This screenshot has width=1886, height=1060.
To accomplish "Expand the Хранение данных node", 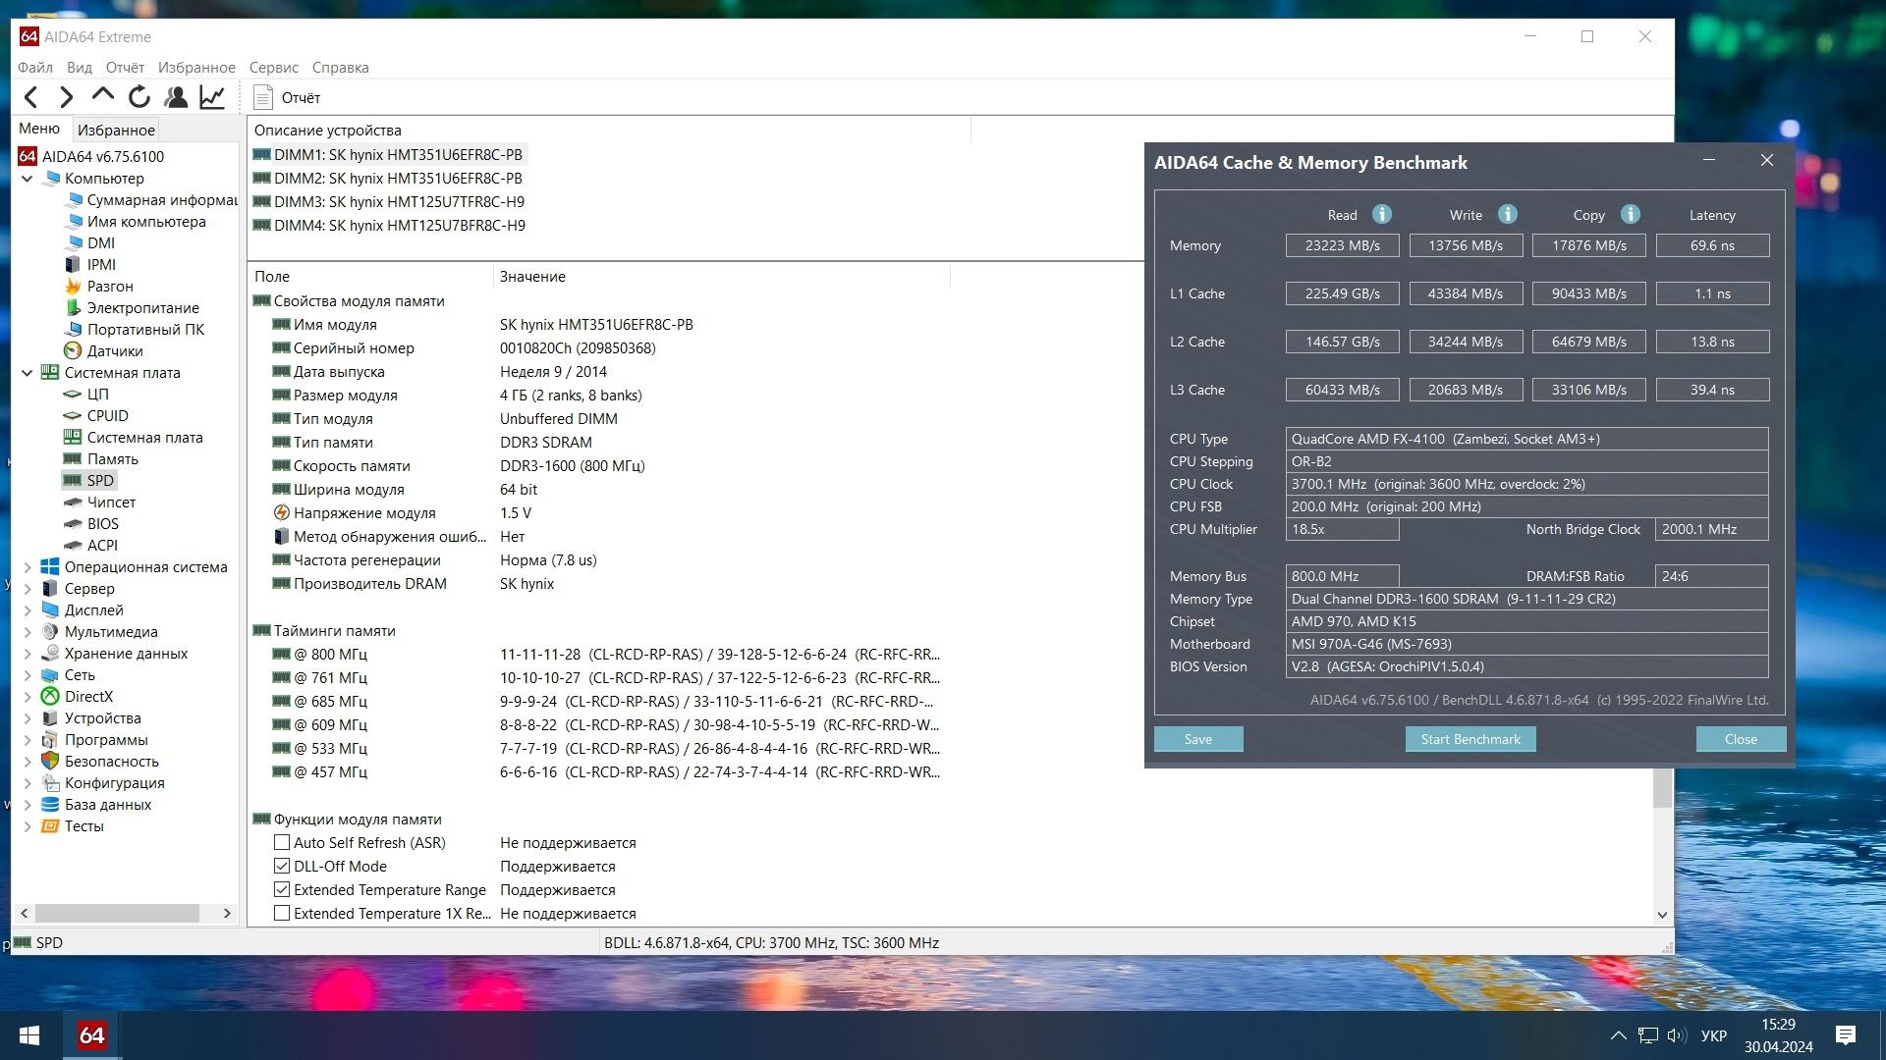I will (28, 654).
